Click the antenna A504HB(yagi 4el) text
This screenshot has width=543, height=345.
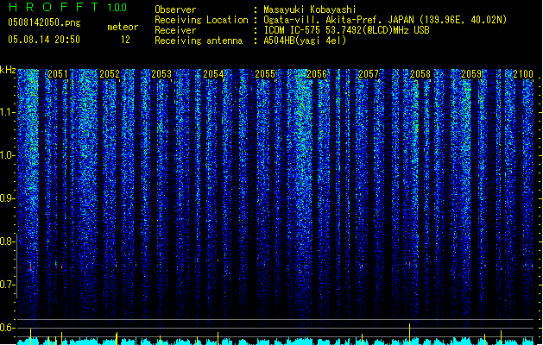click(x=305, y=41)
